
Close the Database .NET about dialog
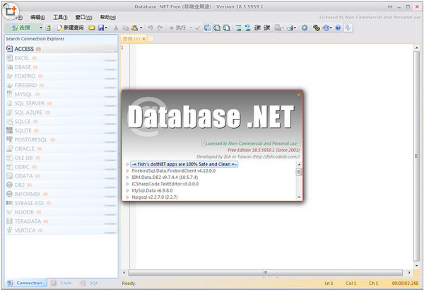point(299,94)
